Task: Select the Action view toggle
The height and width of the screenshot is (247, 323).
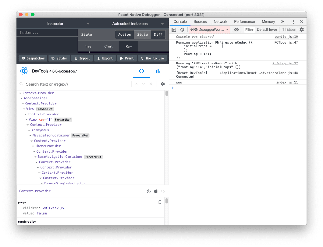Action: [124, 35]
